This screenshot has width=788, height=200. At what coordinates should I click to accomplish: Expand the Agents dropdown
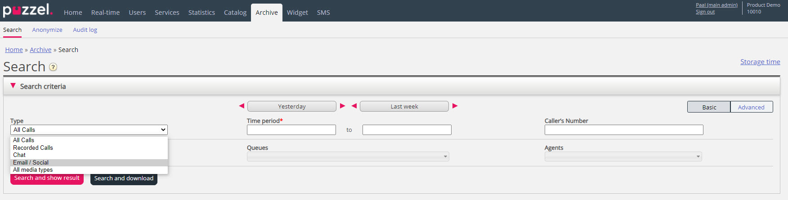click(623, 157)
